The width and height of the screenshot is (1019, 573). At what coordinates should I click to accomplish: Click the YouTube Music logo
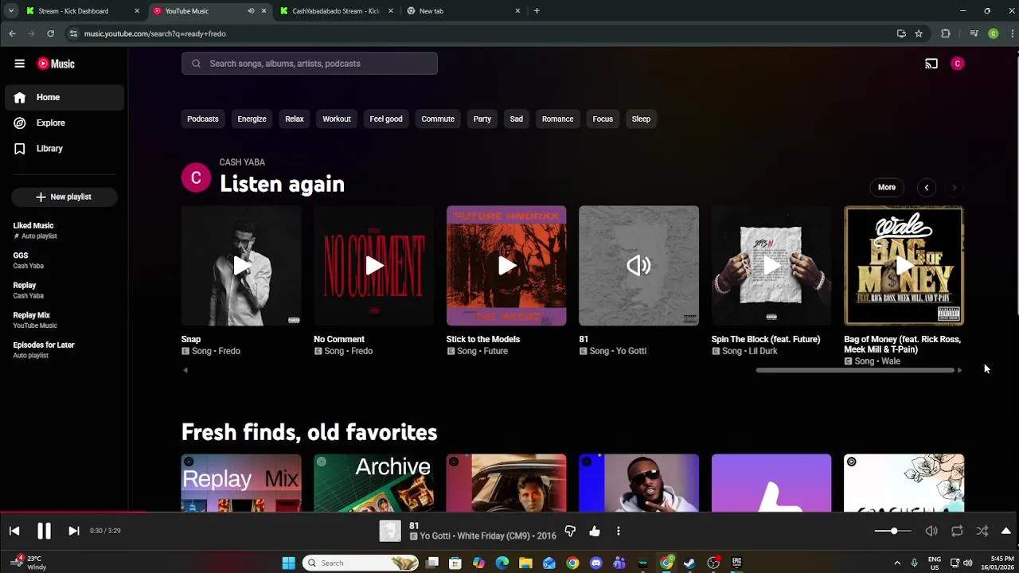tap(56, 64)
